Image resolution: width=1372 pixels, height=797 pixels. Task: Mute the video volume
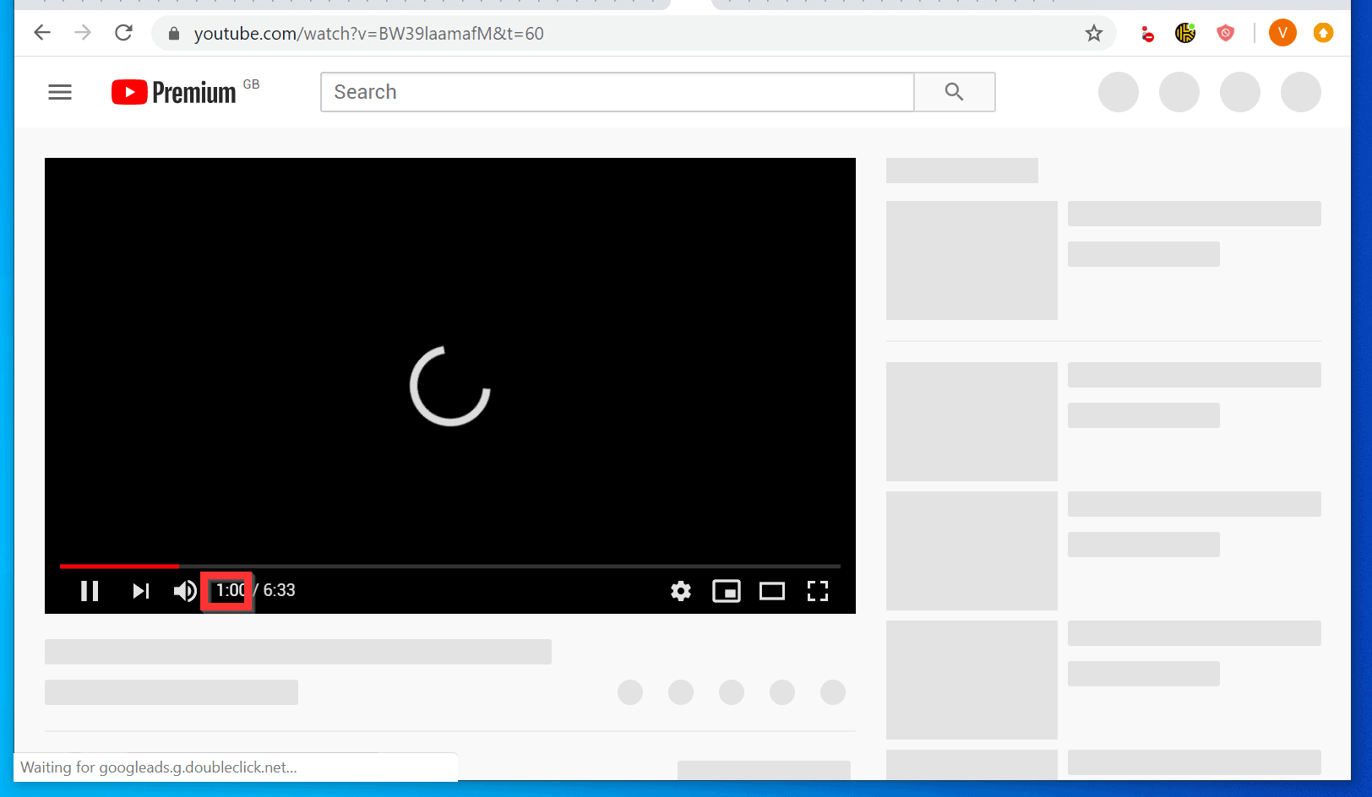pyautogui.click(x=185, y=591)
